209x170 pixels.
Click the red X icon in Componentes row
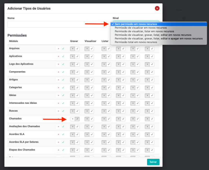(x=58, y=72)
